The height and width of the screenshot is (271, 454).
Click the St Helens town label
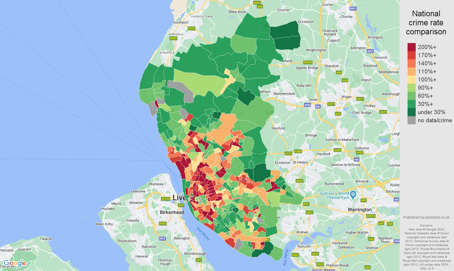pyautogui.click(x=300, y=162)
